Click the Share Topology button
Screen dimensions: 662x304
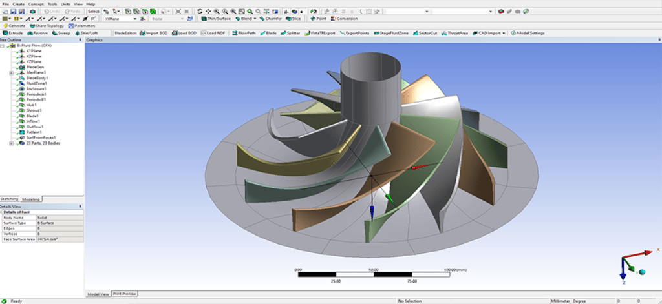[x=47, y=26]
